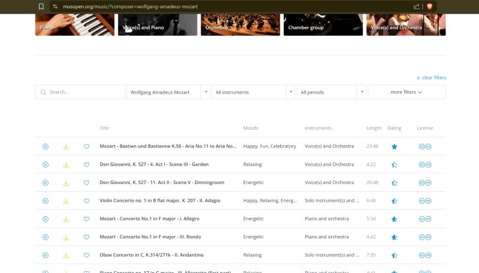This screenshot has width=479, height=273.
Task: Rate Violin Concerto no. 1 Adagio star
Action: (x=395, y=201)
